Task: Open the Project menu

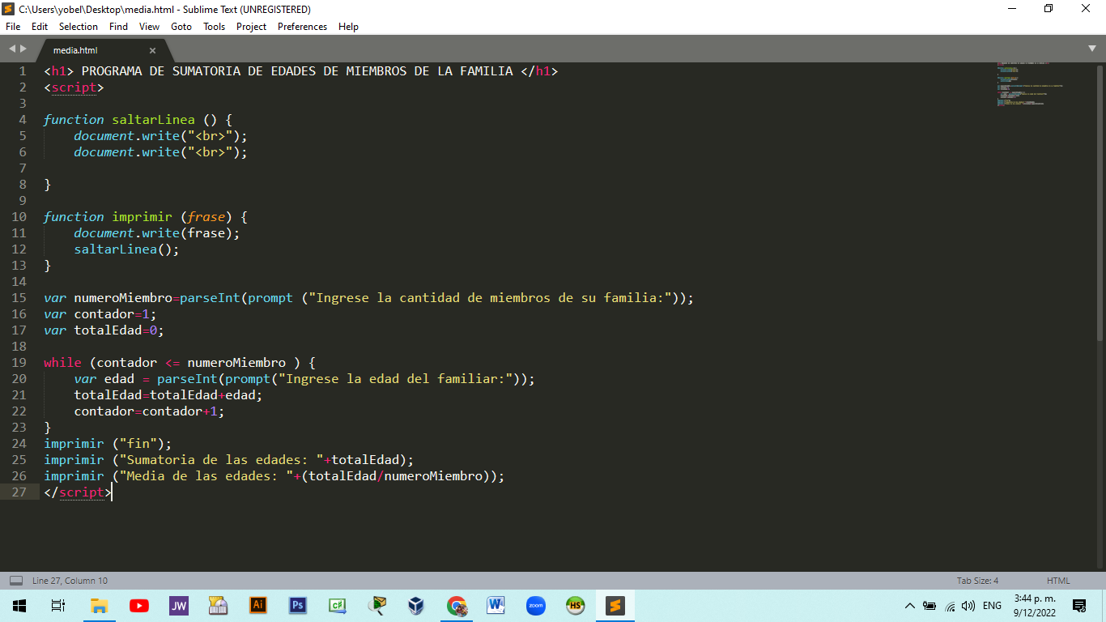Action: [251, 27]
